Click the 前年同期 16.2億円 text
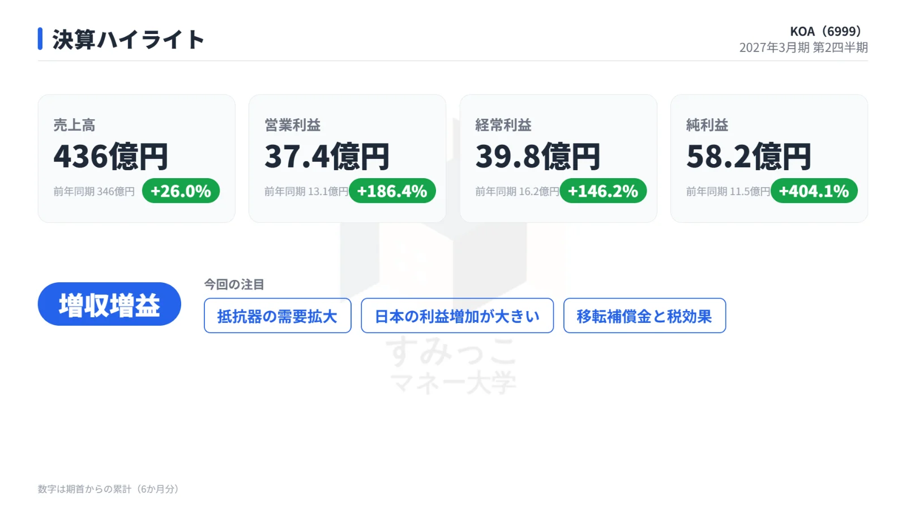 tap(517, 192)
